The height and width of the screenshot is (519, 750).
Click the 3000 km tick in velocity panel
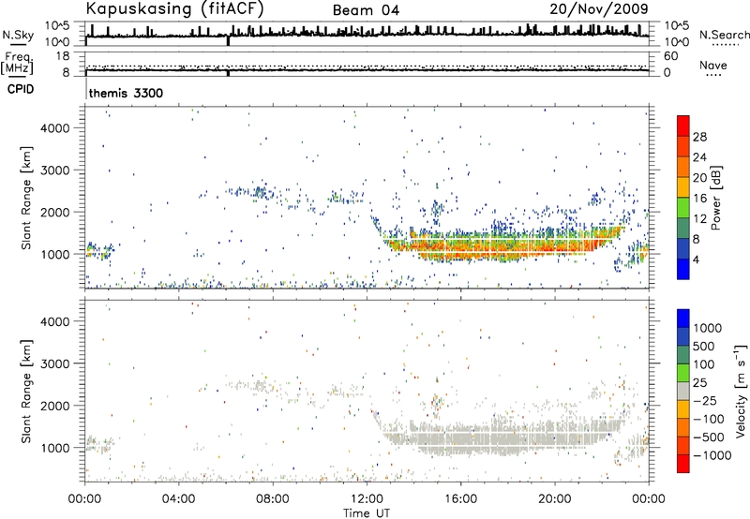click(x=55, y=363)
